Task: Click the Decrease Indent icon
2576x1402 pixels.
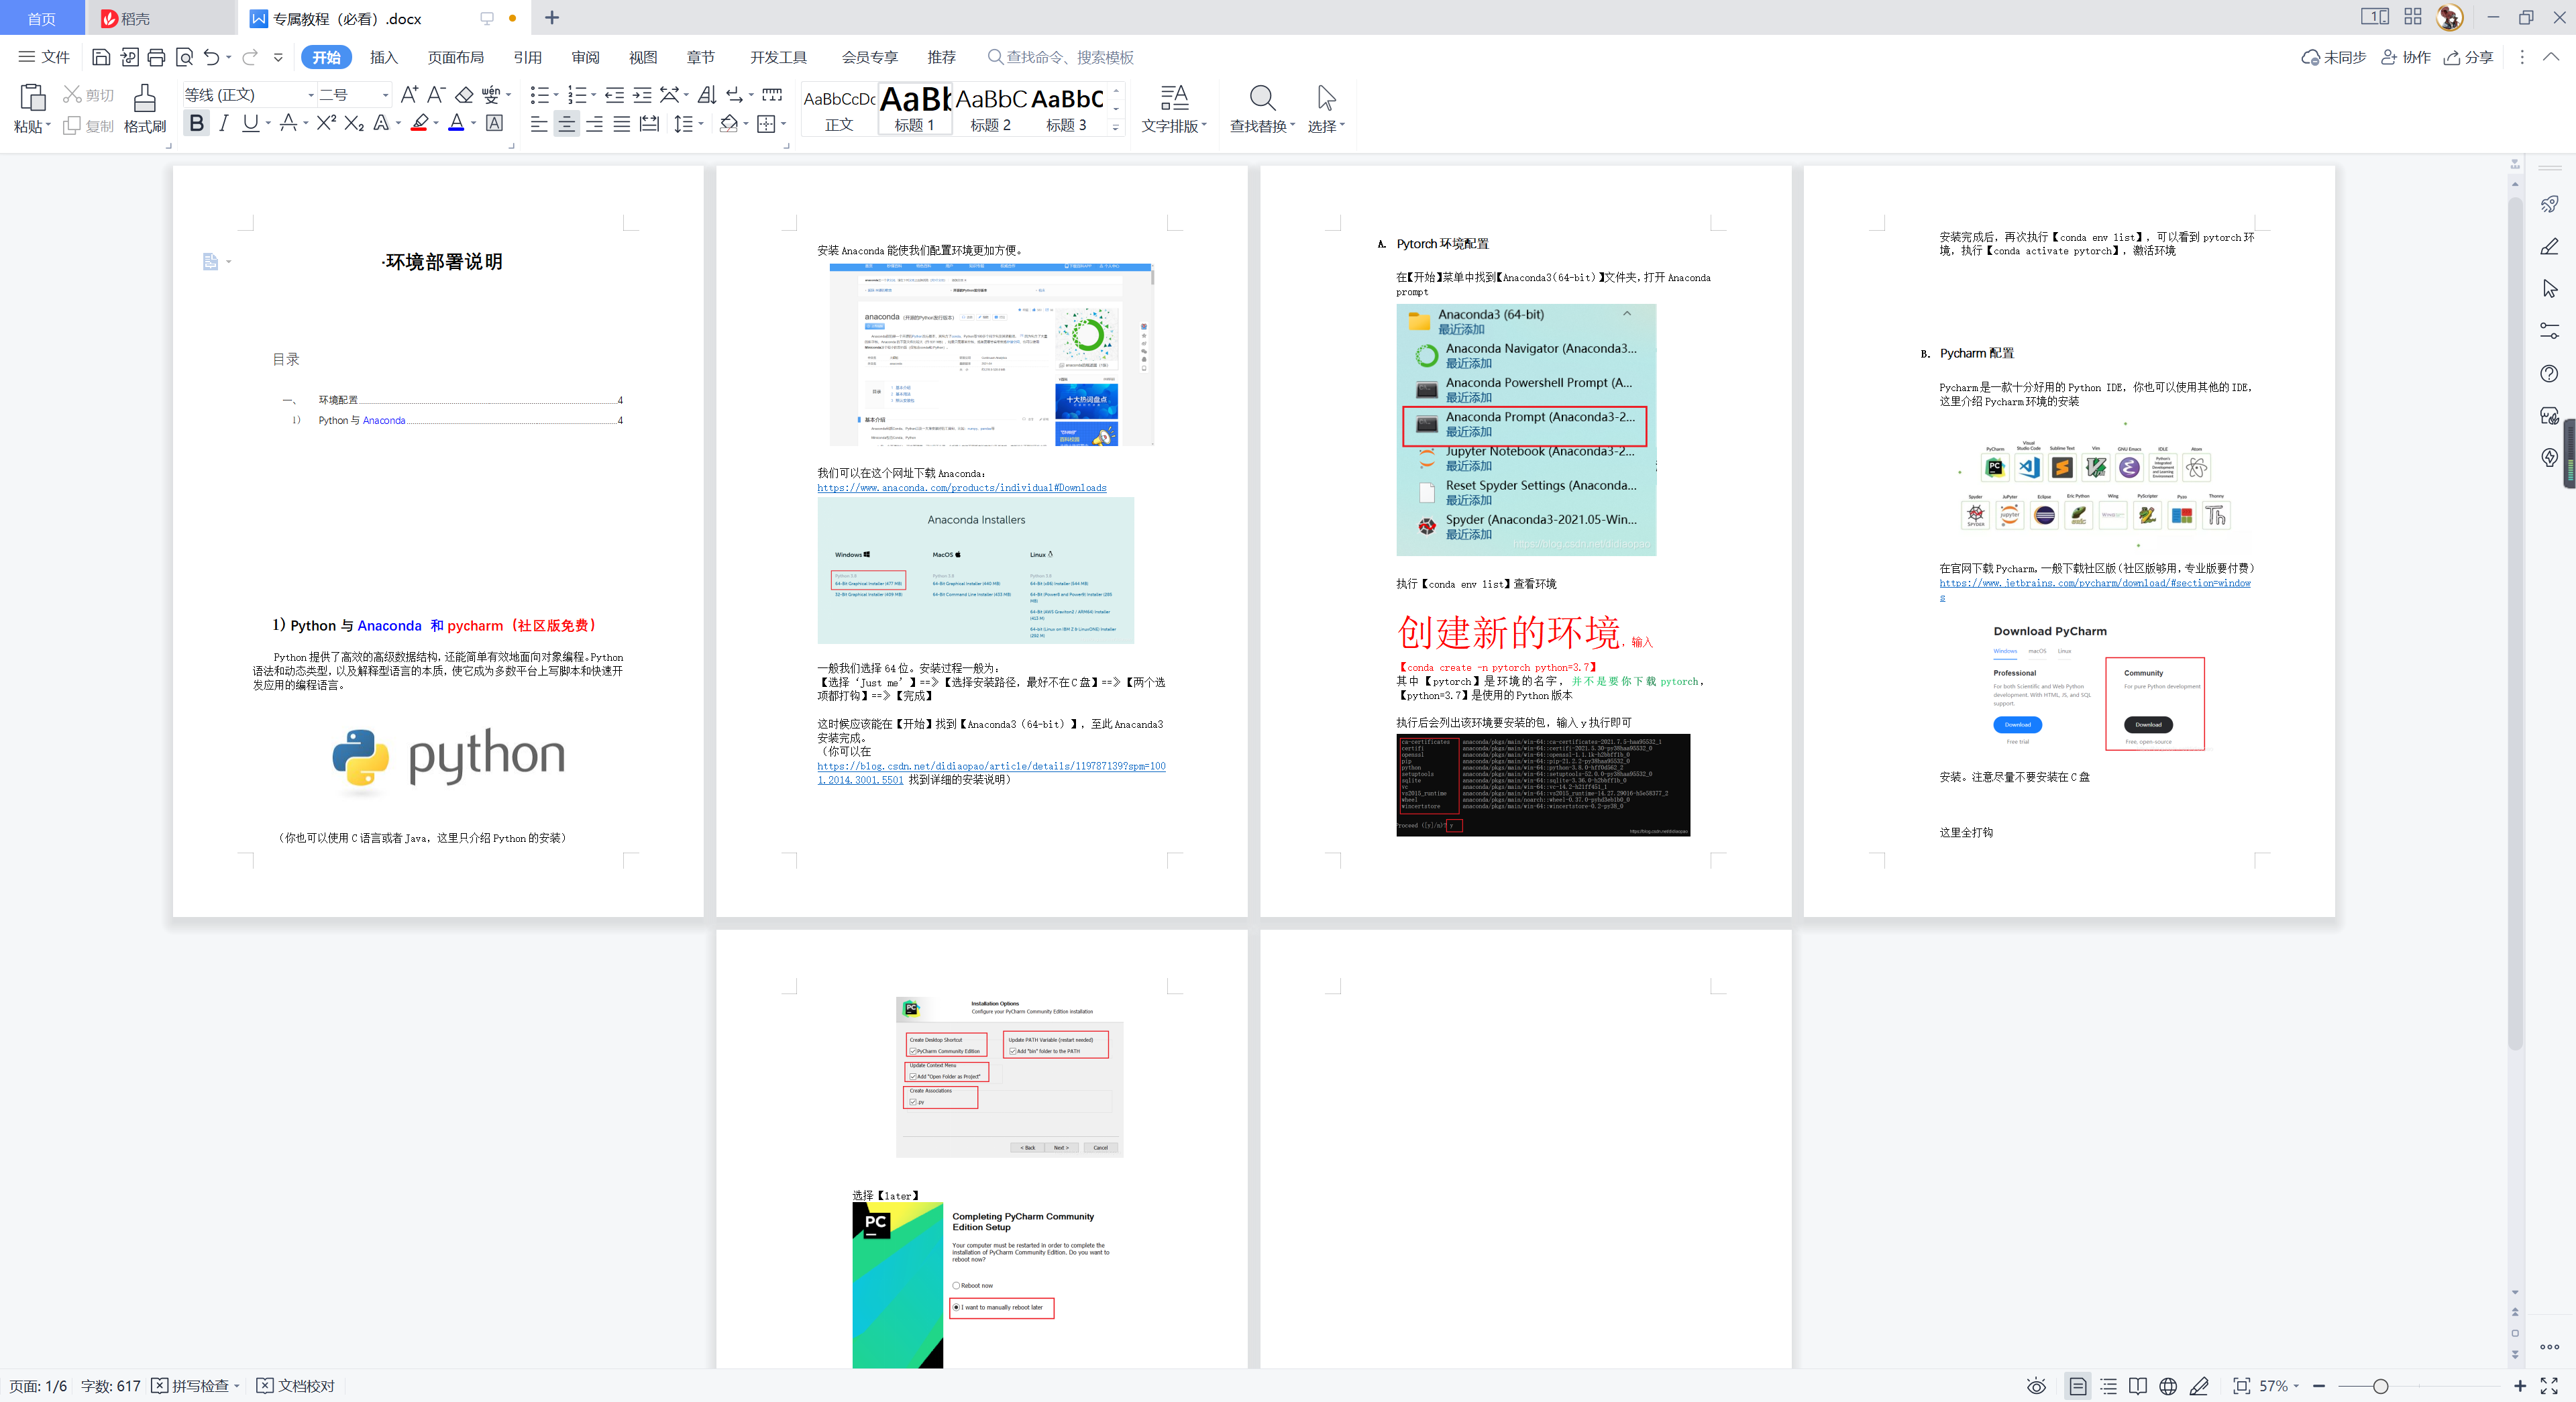Action: coord(614,94)
